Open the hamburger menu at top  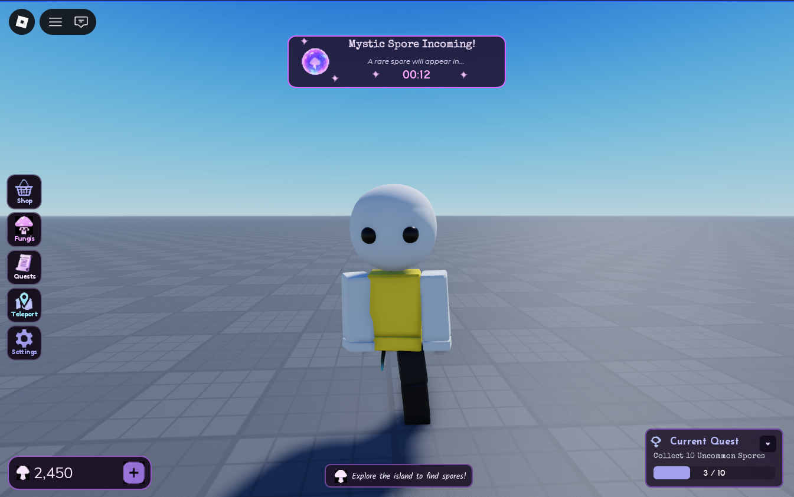pos(55,22)
